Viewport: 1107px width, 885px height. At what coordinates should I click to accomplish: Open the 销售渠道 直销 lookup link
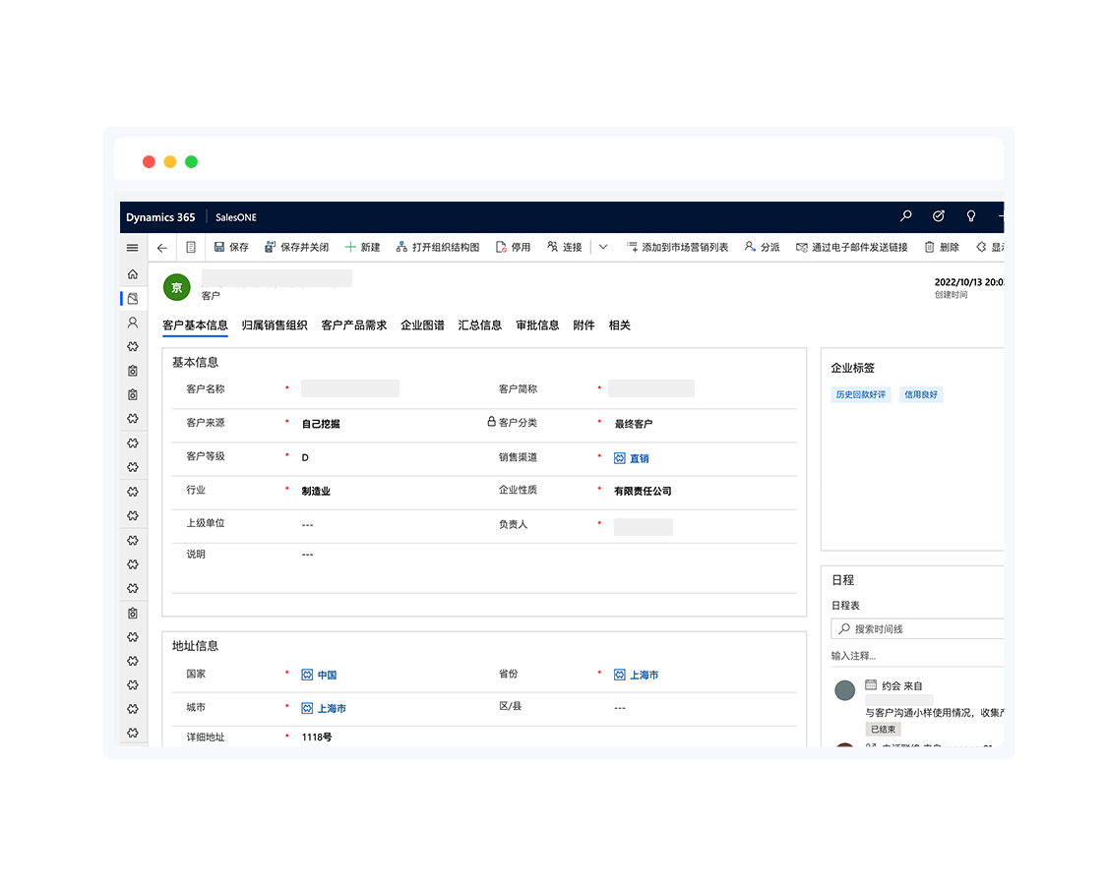[636, 457]
